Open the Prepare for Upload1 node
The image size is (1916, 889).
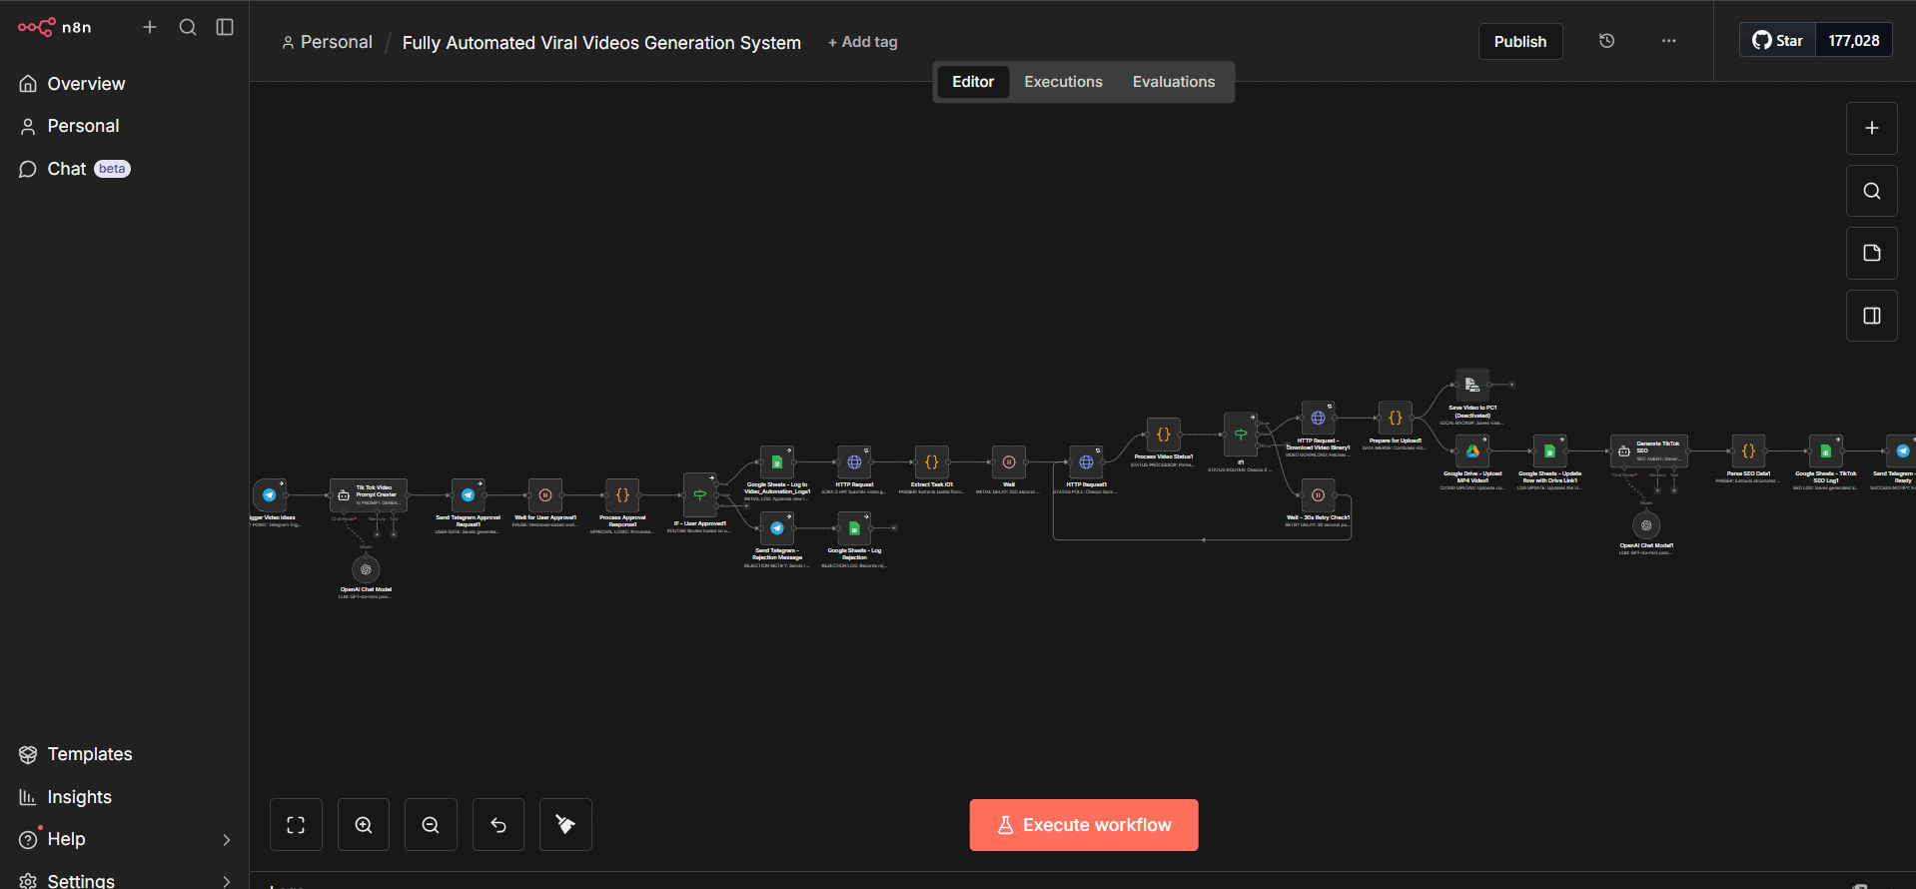[x=1396, y=419]
